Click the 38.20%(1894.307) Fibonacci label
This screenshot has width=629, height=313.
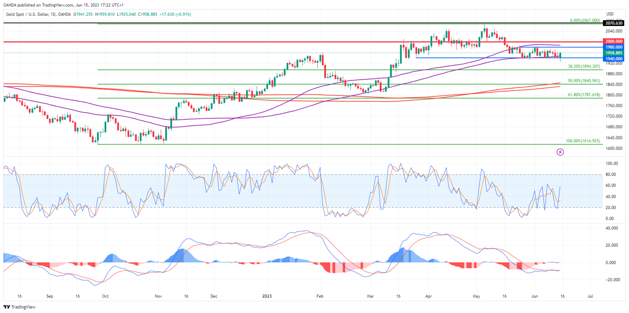pyautogui.click(x=584, y=66)
